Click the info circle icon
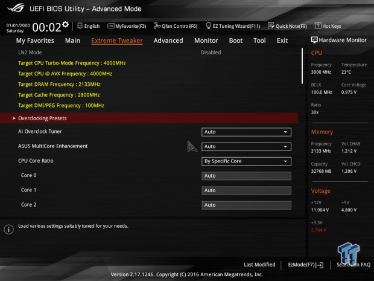 (9, 230)
